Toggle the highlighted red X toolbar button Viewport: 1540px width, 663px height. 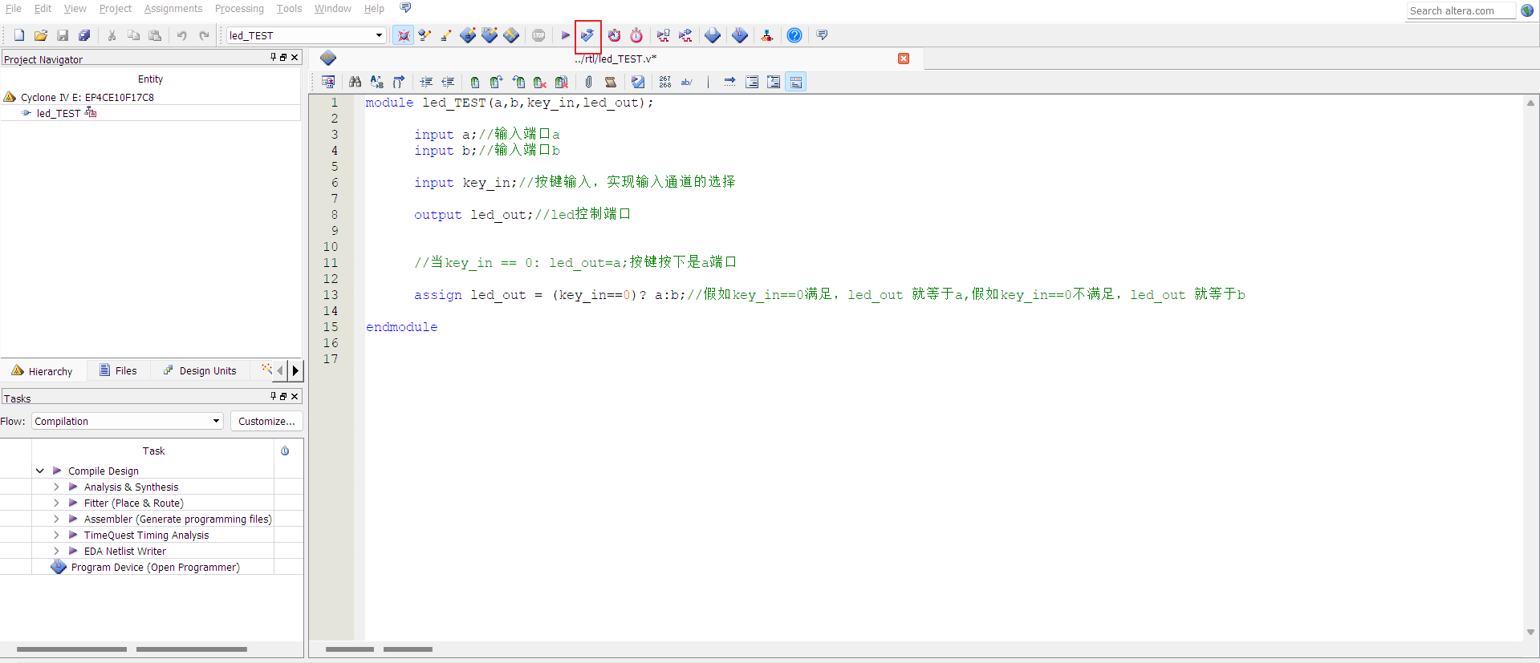point(404,35)
